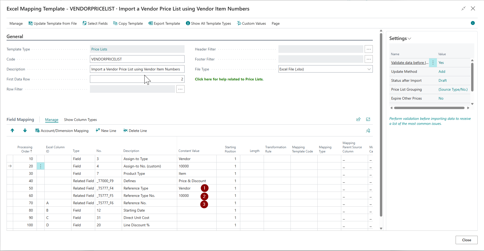The image size is (484, 251).
Task: Expand Field Mapping to full view icon
Action: click(368, 119)
